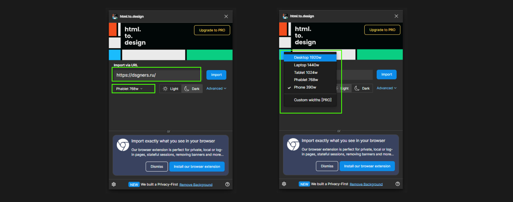Switch to the Dark theme in the left window
Screen dimensions: 513x202
(x=192, y=89)
